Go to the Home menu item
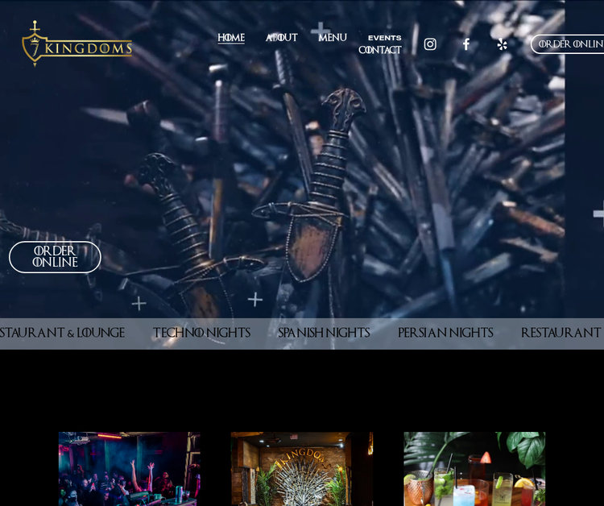 click(x=231, y=38)
